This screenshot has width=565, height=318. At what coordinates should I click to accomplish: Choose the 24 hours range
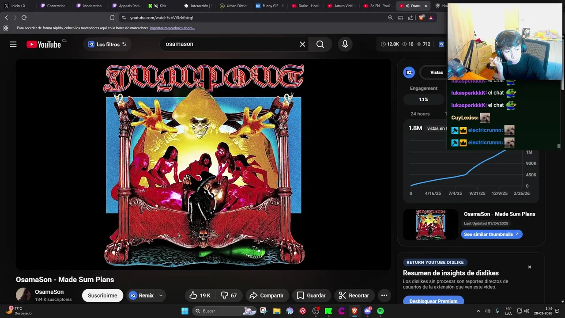[x=420, y=114]
